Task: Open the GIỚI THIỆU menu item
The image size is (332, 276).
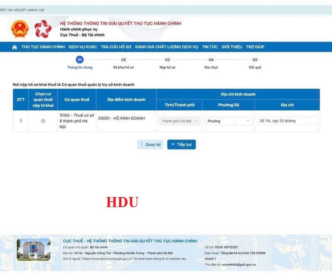Action: (231, 47)
